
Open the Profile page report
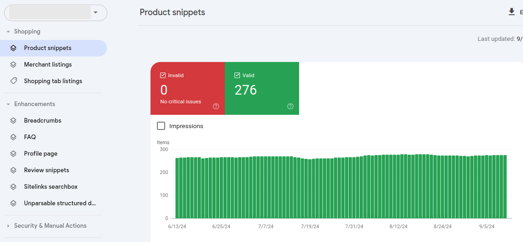(x=40, y=154)
